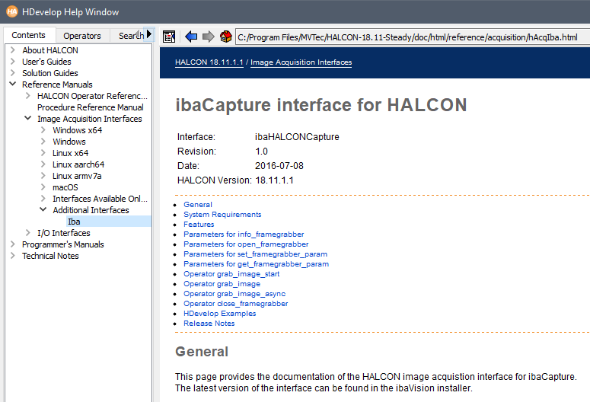Collapse the Additional Interfaces node
The image size is (590, 402).
pos(43,209)
